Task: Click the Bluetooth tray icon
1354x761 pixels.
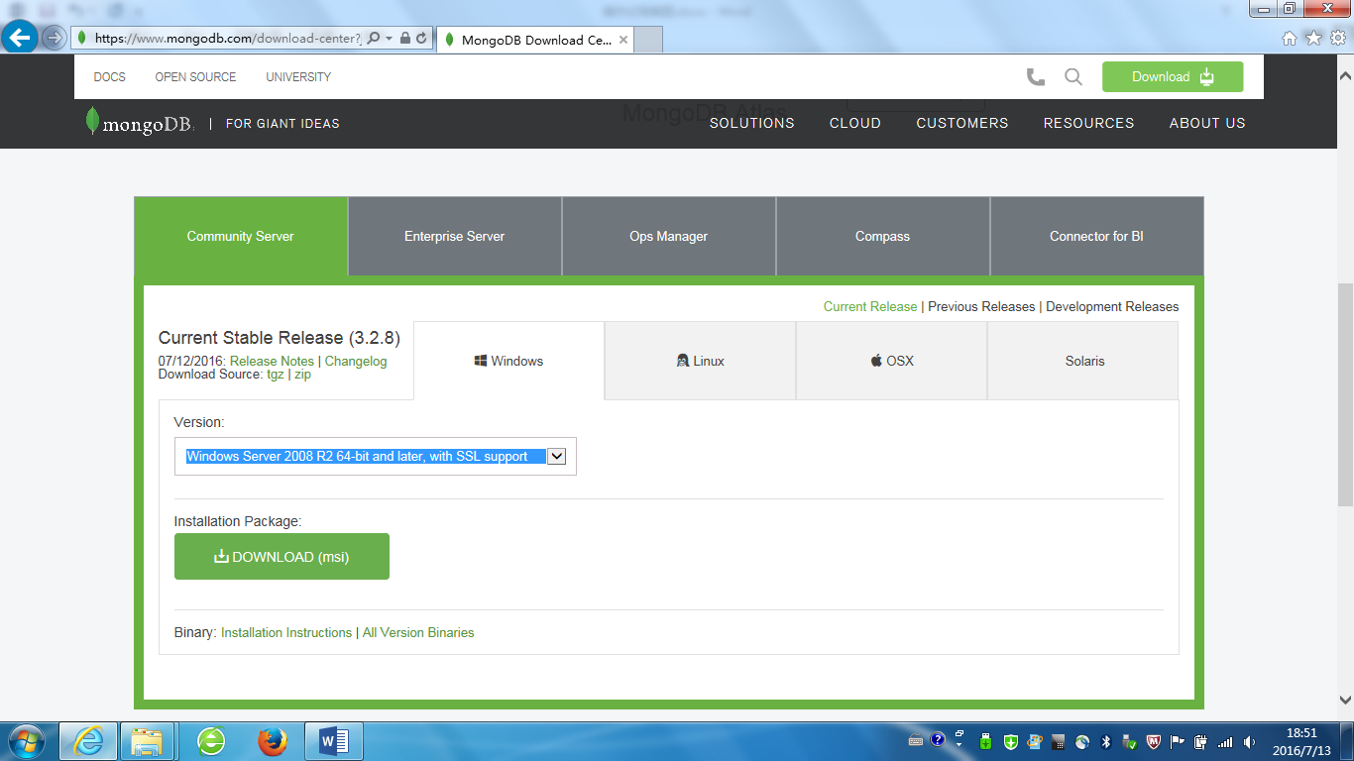Action: (1107, 741)
